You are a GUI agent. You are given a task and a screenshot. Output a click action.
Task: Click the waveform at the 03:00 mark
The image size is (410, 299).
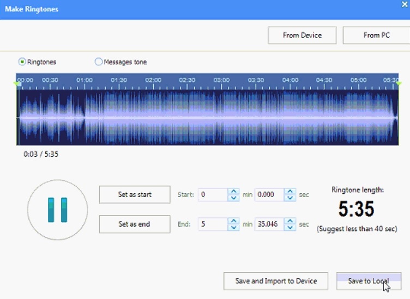coord(221,117)
